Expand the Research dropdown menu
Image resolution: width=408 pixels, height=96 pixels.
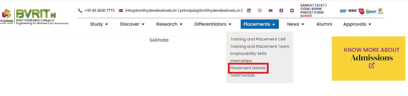click(169, 24)
